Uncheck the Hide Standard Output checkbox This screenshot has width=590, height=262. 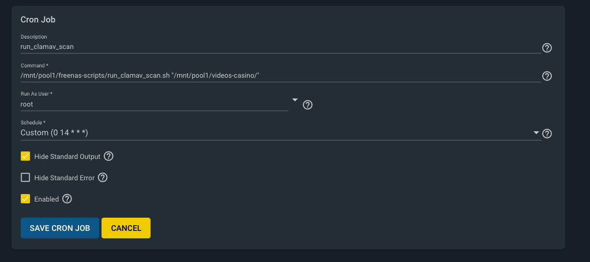[x=25, y=156]
